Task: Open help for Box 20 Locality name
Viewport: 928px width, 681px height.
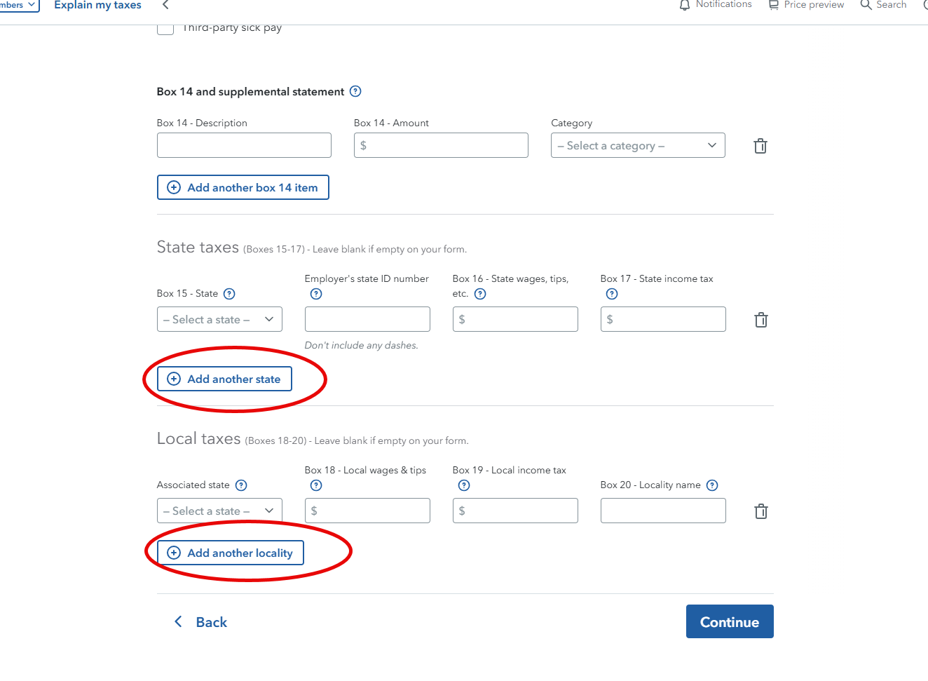Action: (712, 485)
